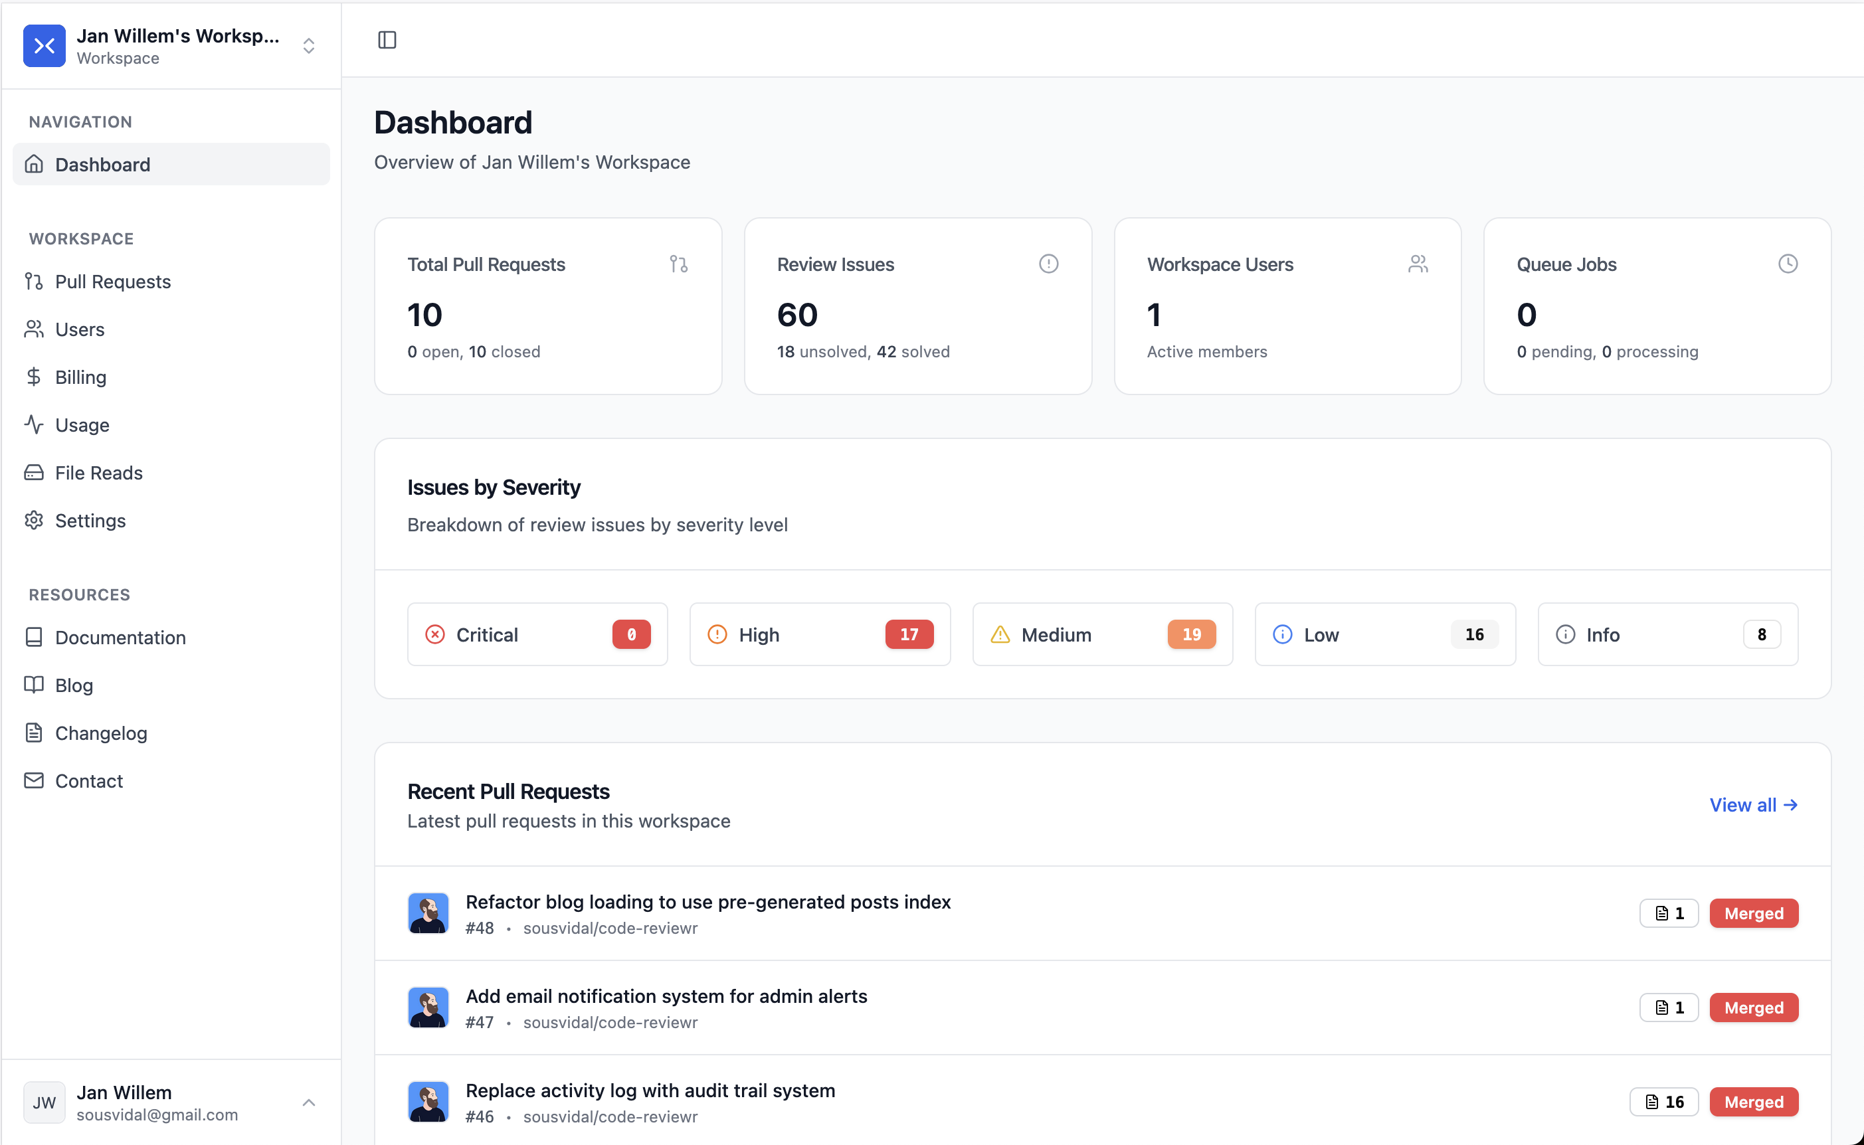Open Pull Requests from the Workspace menu
1864x1145 pixels.
click(113, 281)
